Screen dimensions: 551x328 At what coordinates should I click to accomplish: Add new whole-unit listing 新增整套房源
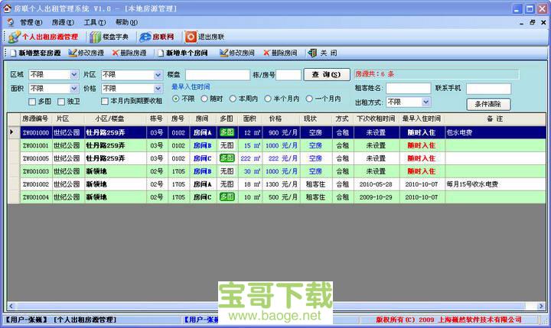click(x=35, y=53)
